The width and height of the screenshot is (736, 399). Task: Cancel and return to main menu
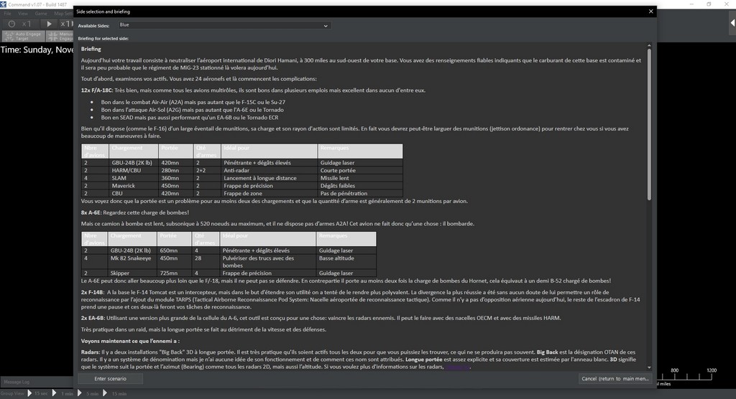point(615,378)
